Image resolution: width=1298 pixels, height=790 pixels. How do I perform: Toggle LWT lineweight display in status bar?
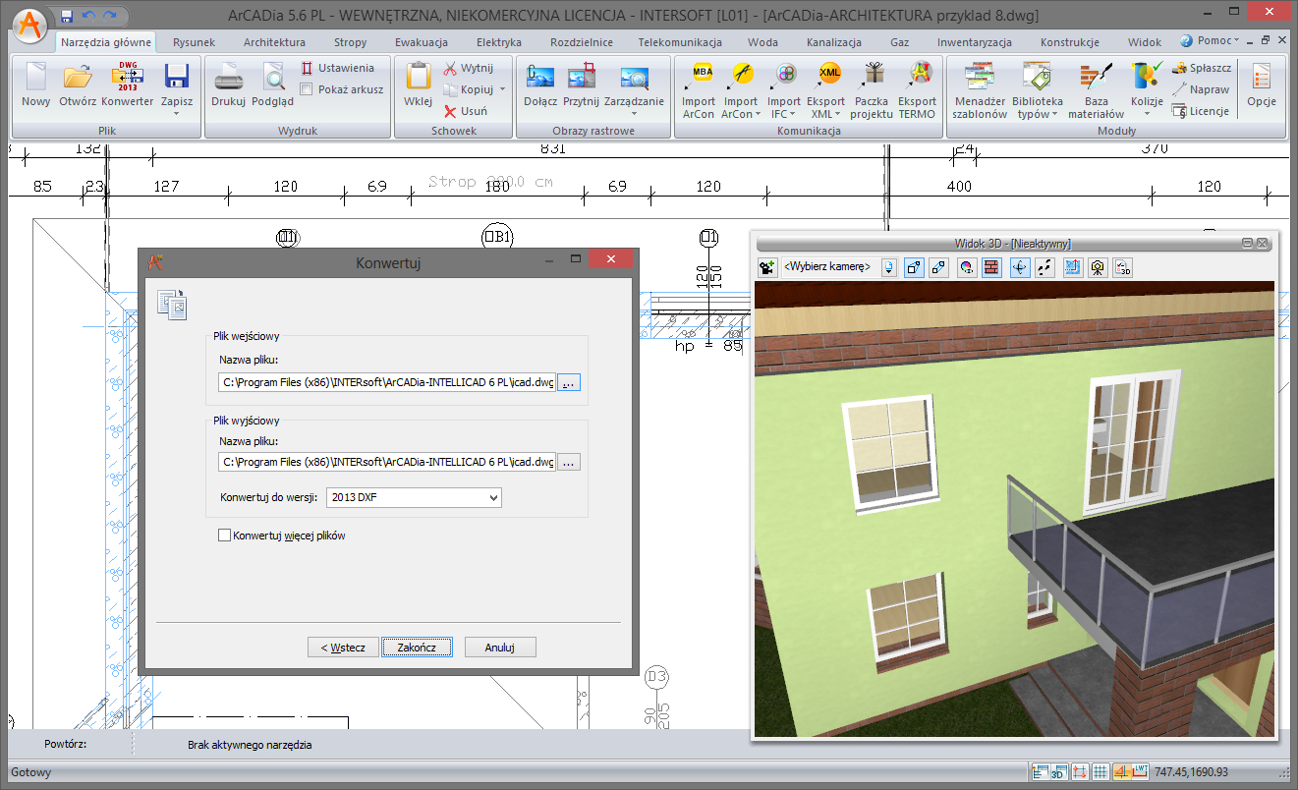click(1142, 772)
